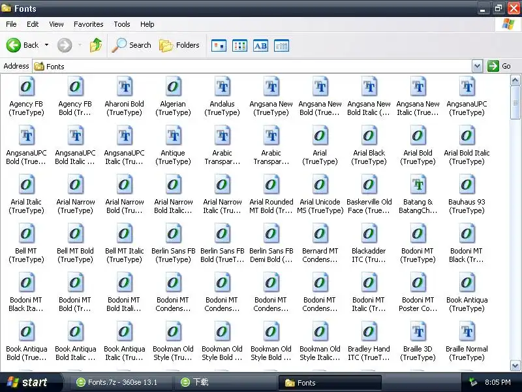Click the Arial Italic label text
The image size is (522, 392).
point(26,206)
